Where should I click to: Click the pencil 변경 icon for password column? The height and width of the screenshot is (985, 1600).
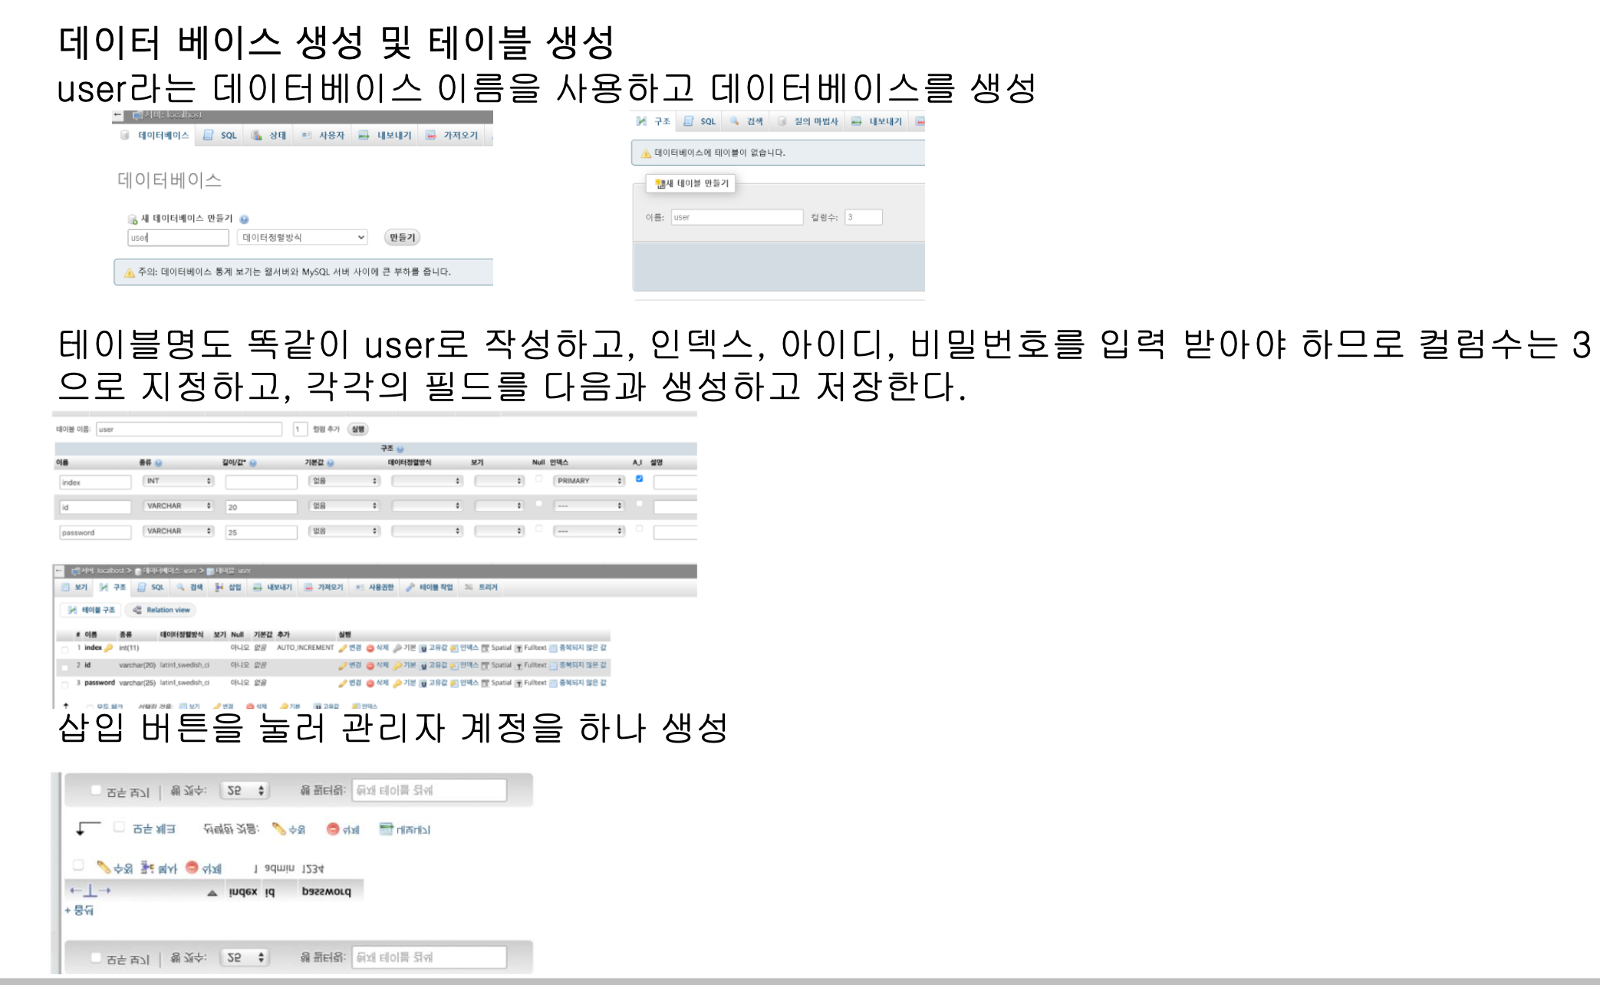click(x=343, y=682)
